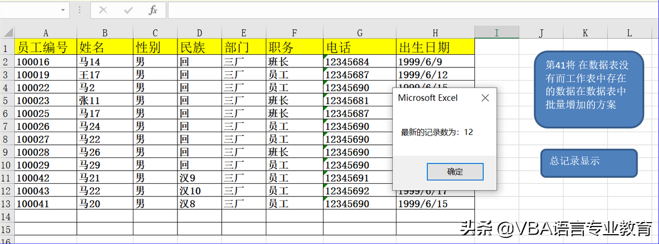The width and height of the screenshot is (659, 244).
Task: Select cell containing 汉9
Action: tap(199, 178)
